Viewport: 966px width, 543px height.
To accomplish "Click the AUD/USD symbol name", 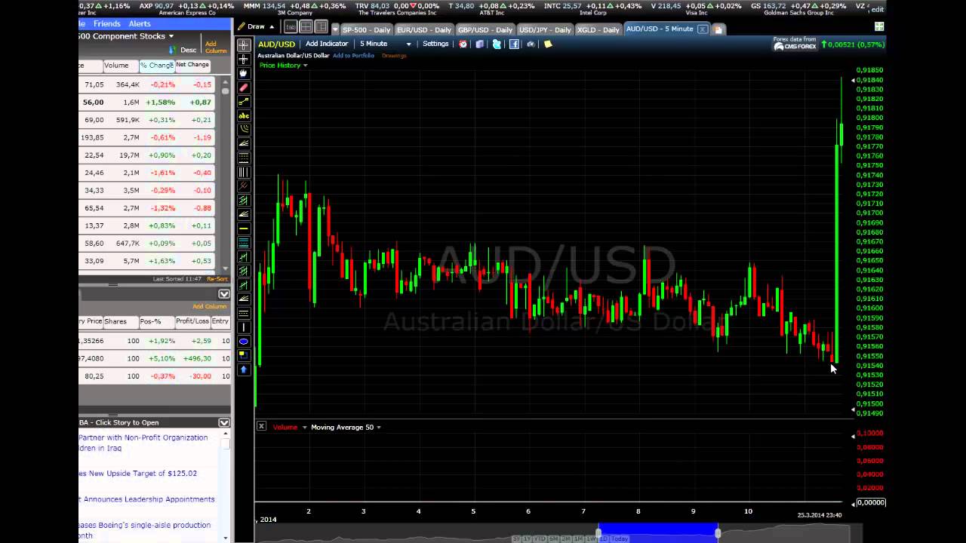I will pos(277,44).
